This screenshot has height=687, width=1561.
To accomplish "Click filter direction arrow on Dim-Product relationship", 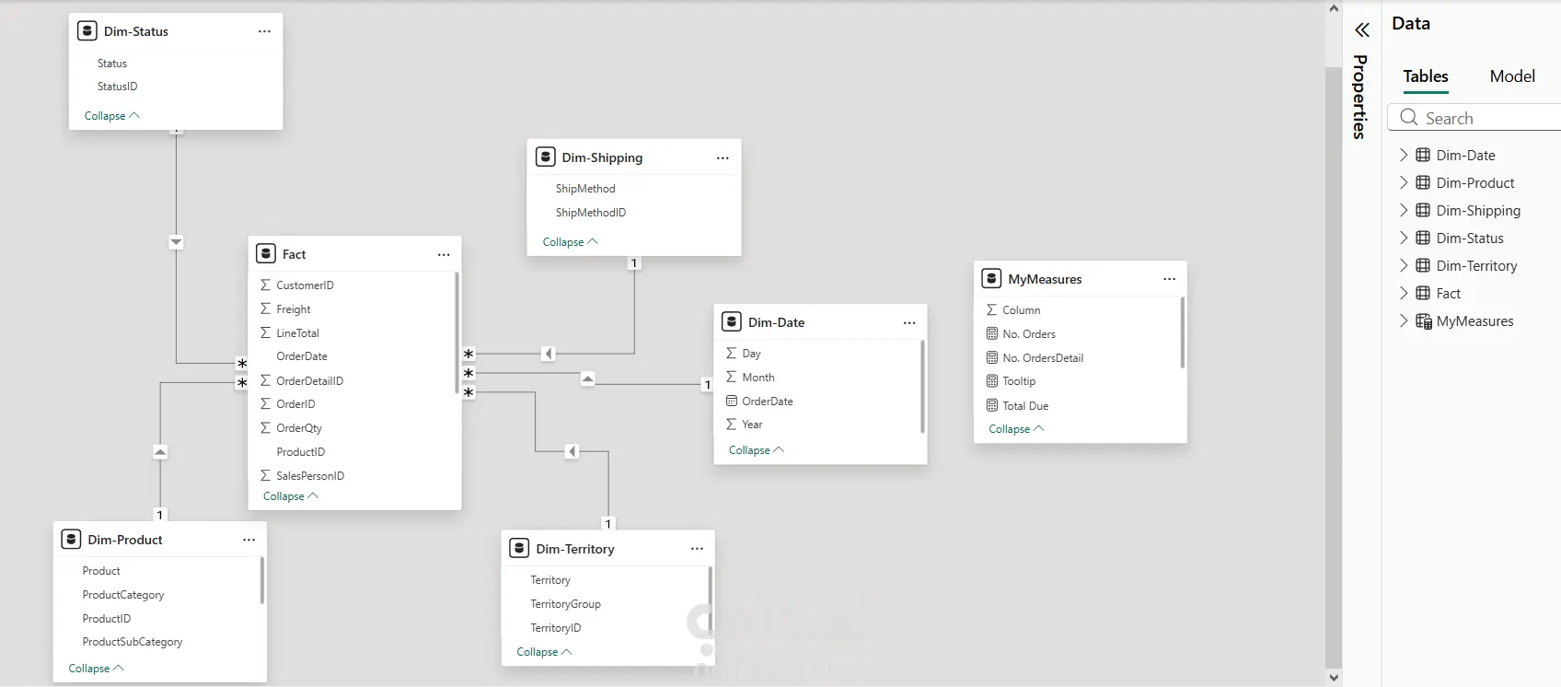I will (x=160, y=452).
